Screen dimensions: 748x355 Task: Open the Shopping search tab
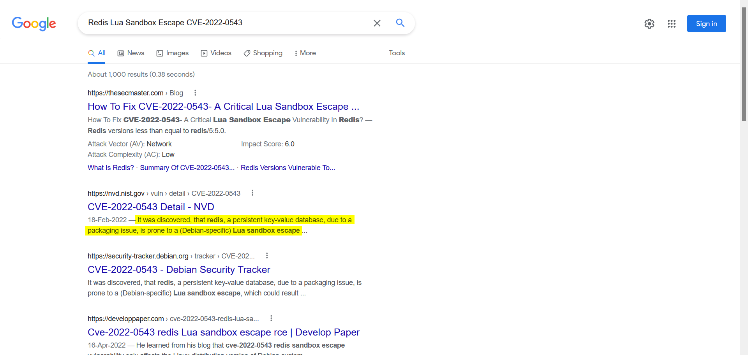(x=263, y=53)
